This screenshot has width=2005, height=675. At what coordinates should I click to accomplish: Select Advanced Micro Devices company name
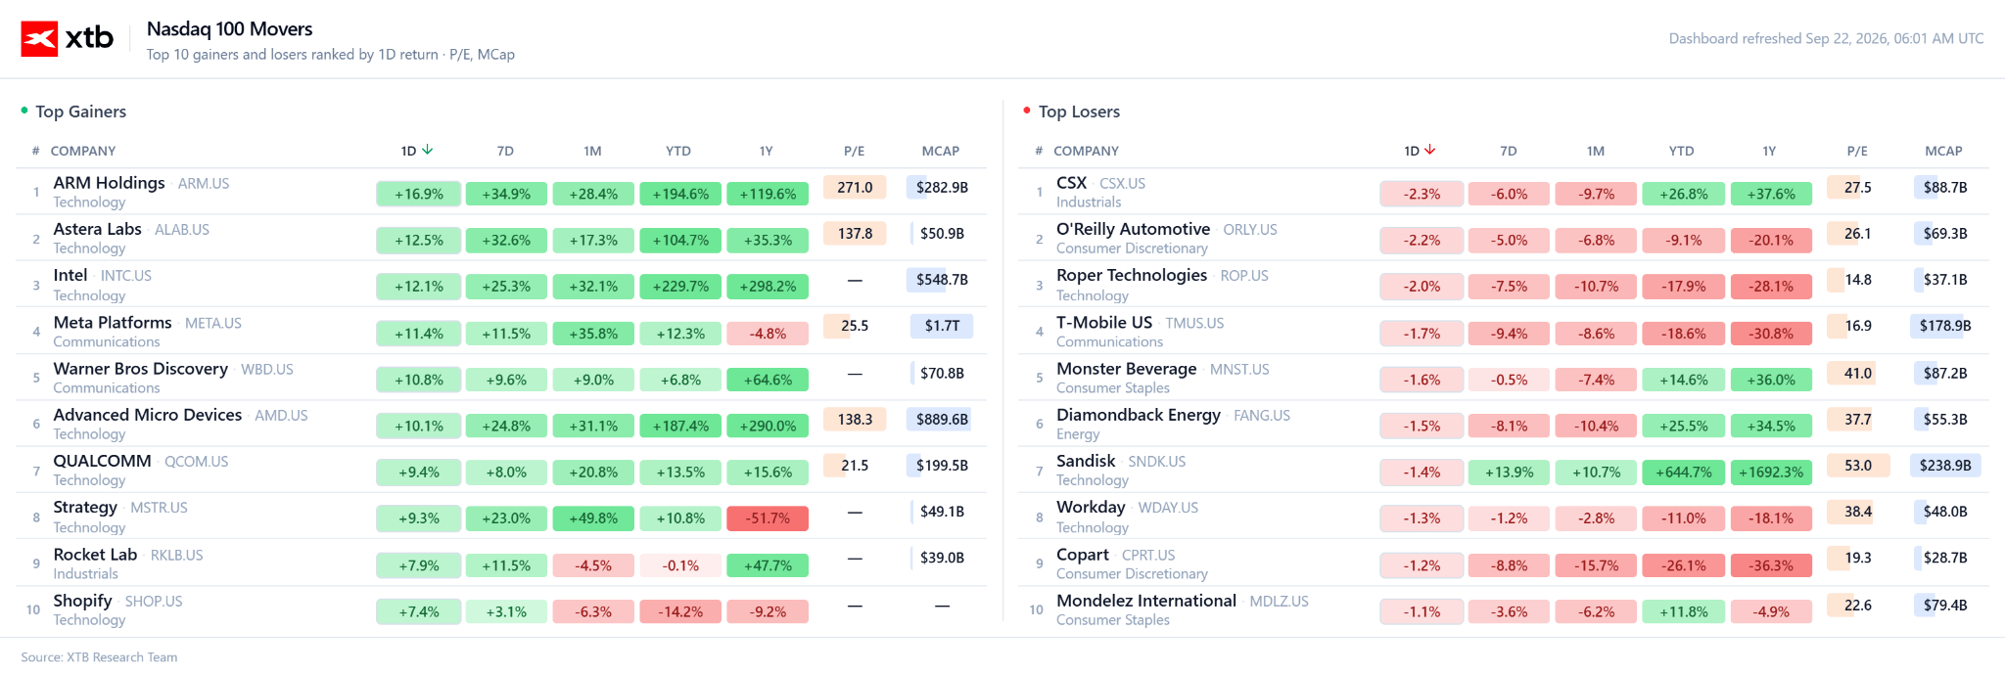[x=147, y=415]
